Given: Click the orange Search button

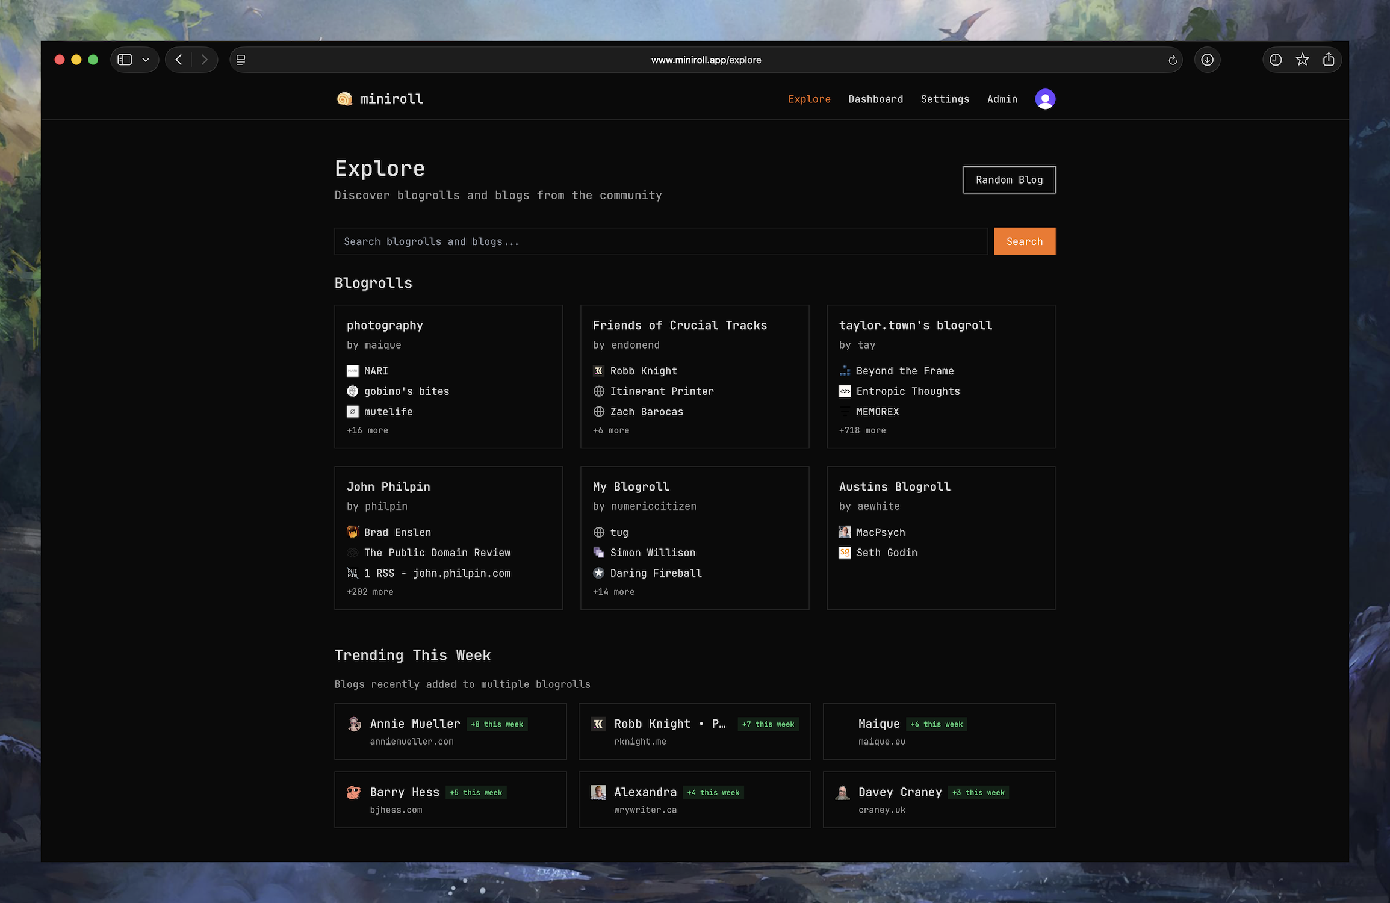Looking at the screenshot, I should (1024, 241).
